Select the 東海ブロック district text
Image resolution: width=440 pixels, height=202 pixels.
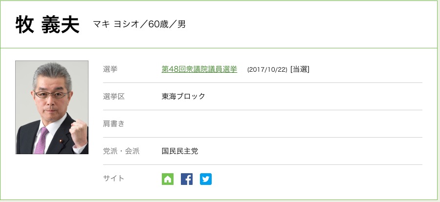[183, 97]
